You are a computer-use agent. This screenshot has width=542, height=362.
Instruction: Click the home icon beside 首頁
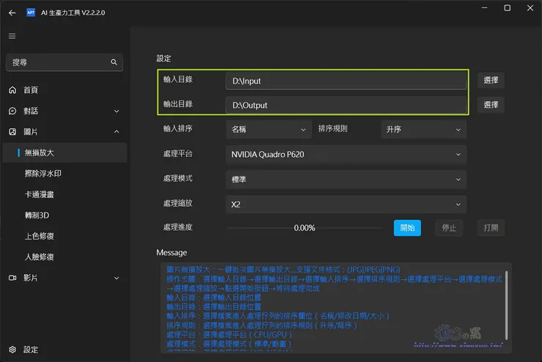12,90
